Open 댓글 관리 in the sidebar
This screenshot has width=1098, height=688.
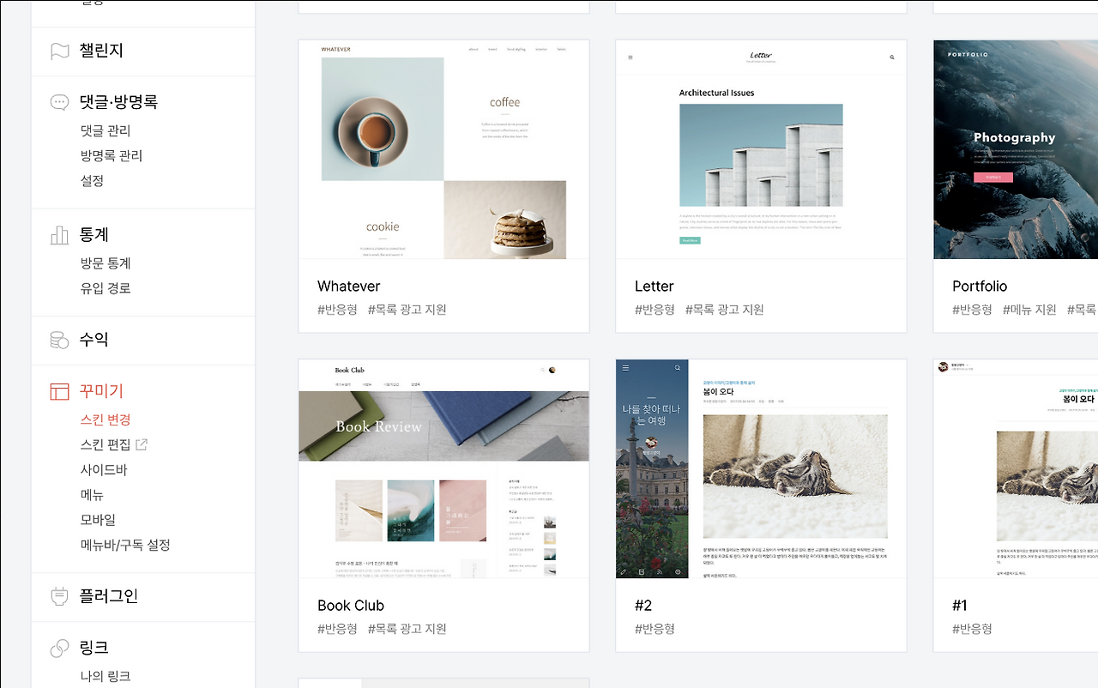coord(106,131)
